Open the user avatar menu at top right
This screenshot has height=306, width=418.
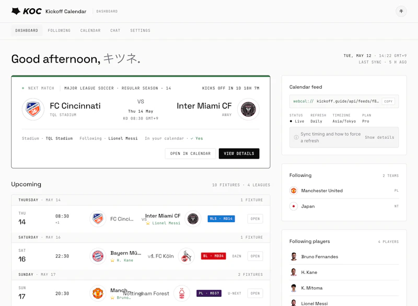pyautogui.click(x=401, y=11)
